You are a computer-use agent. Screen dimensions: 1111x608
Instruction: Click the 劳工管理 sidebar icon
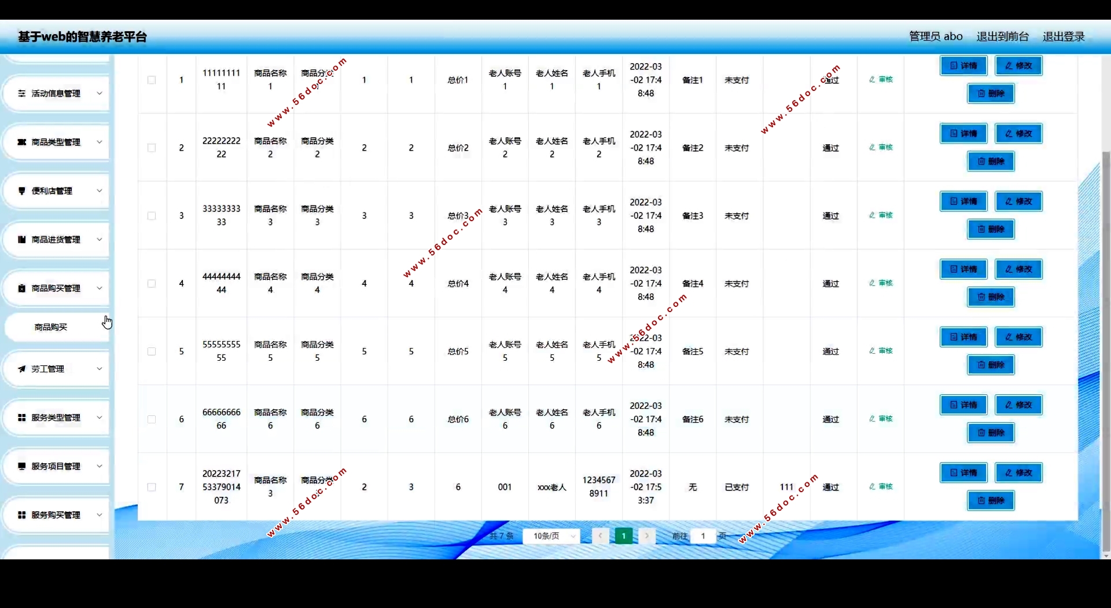point(21,369)
